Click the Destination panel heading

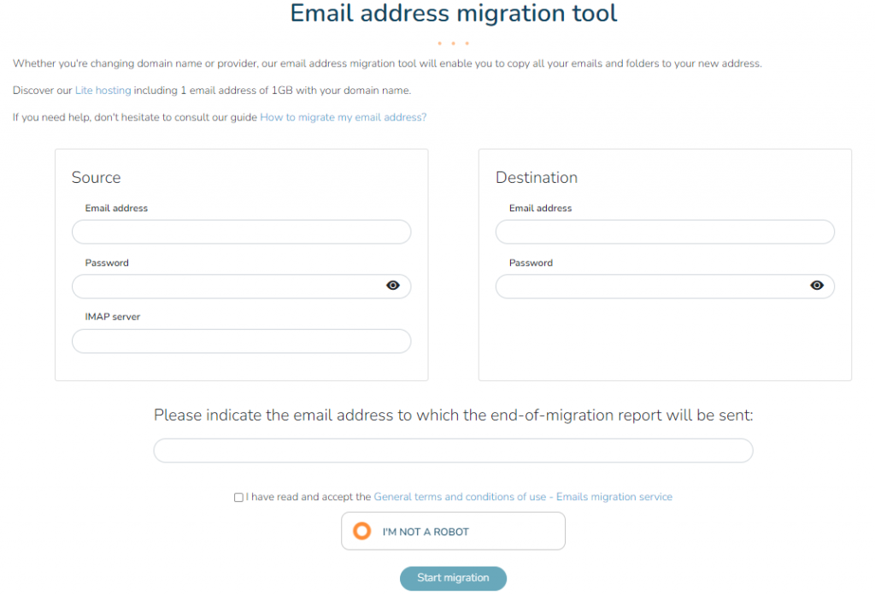click(537, 178)
